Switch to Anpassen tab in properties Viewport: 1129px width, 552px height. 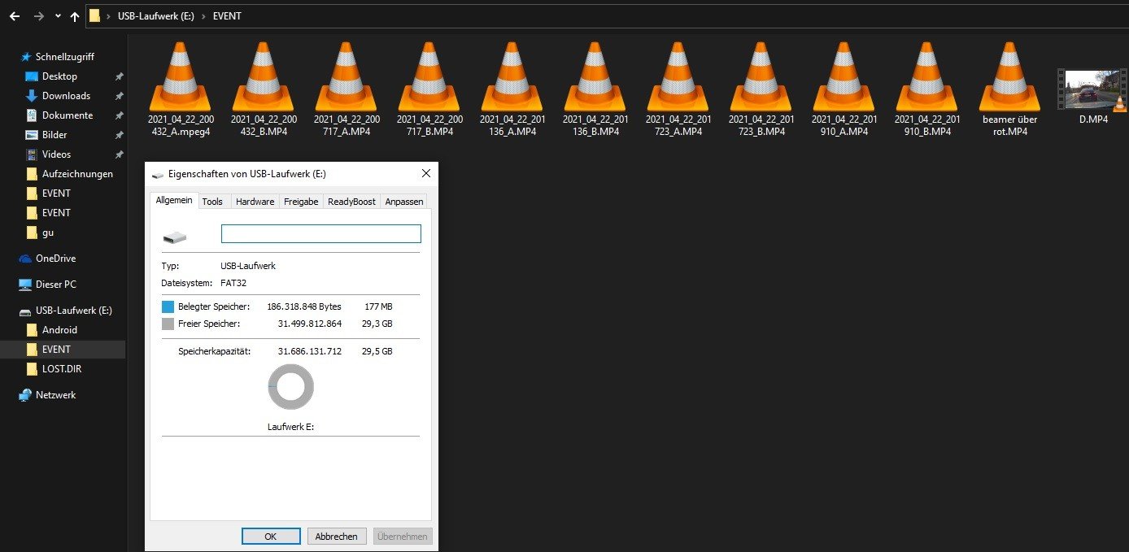(403, 202)
